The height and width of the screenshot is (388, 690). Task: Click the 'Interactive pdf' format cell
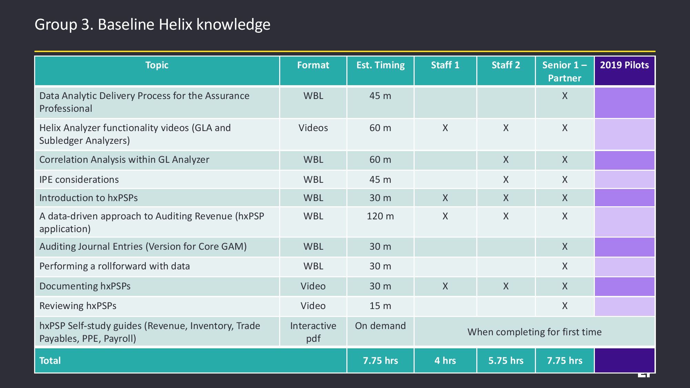[x=313, y=332]
